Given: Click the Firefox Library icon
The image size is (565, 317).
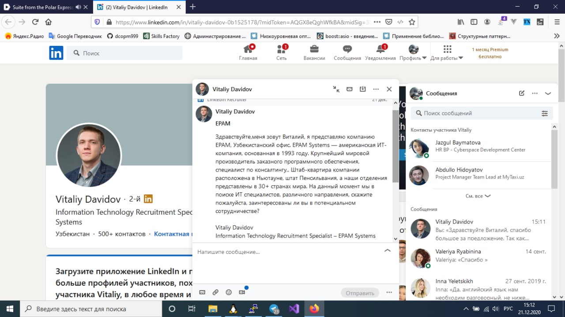Looking at the screenshot, I should (x=461, y=22).
